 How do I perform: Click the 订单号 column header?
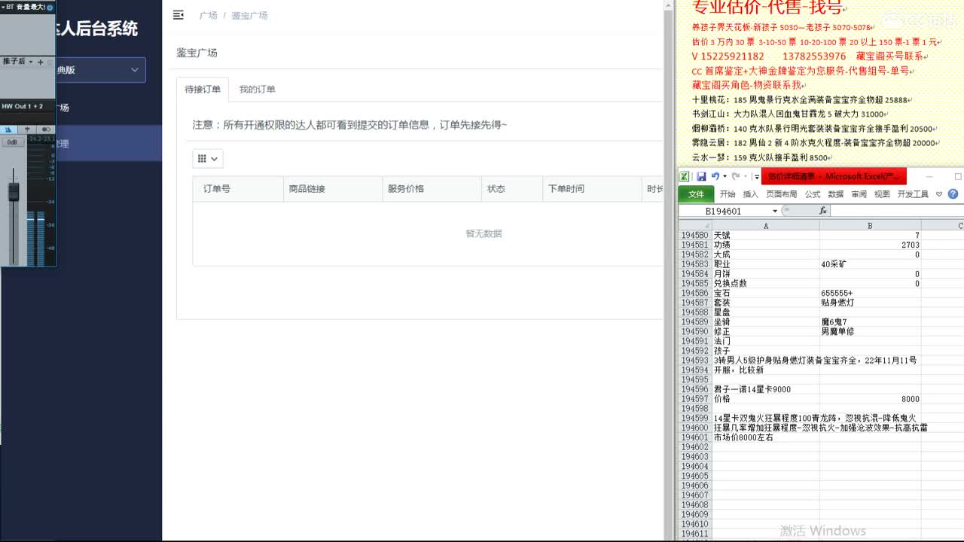[238, 189]
